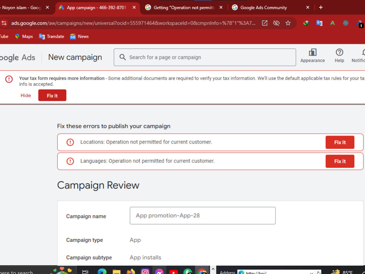This screenshot has height=274, width=365.
Task: Click the New campaign page title
Action: point(75,57)
